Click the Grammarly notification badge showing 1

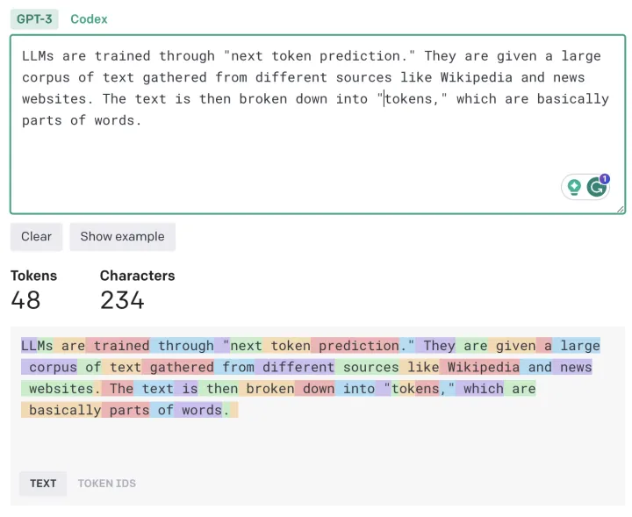pos(605,179)
